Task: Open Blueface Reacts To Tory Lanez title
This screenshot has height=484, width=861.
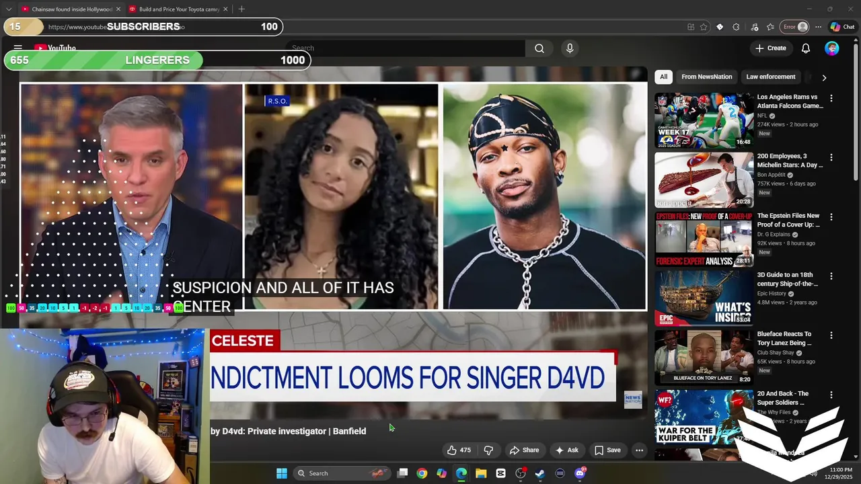Action: pos(784,338)
